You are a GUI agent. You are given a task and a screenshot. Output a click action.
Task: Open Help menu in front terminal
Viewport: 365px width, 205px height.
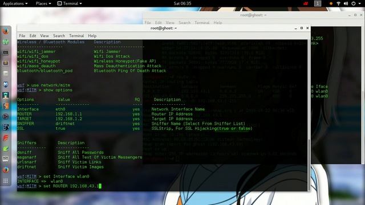pos(92,36)
